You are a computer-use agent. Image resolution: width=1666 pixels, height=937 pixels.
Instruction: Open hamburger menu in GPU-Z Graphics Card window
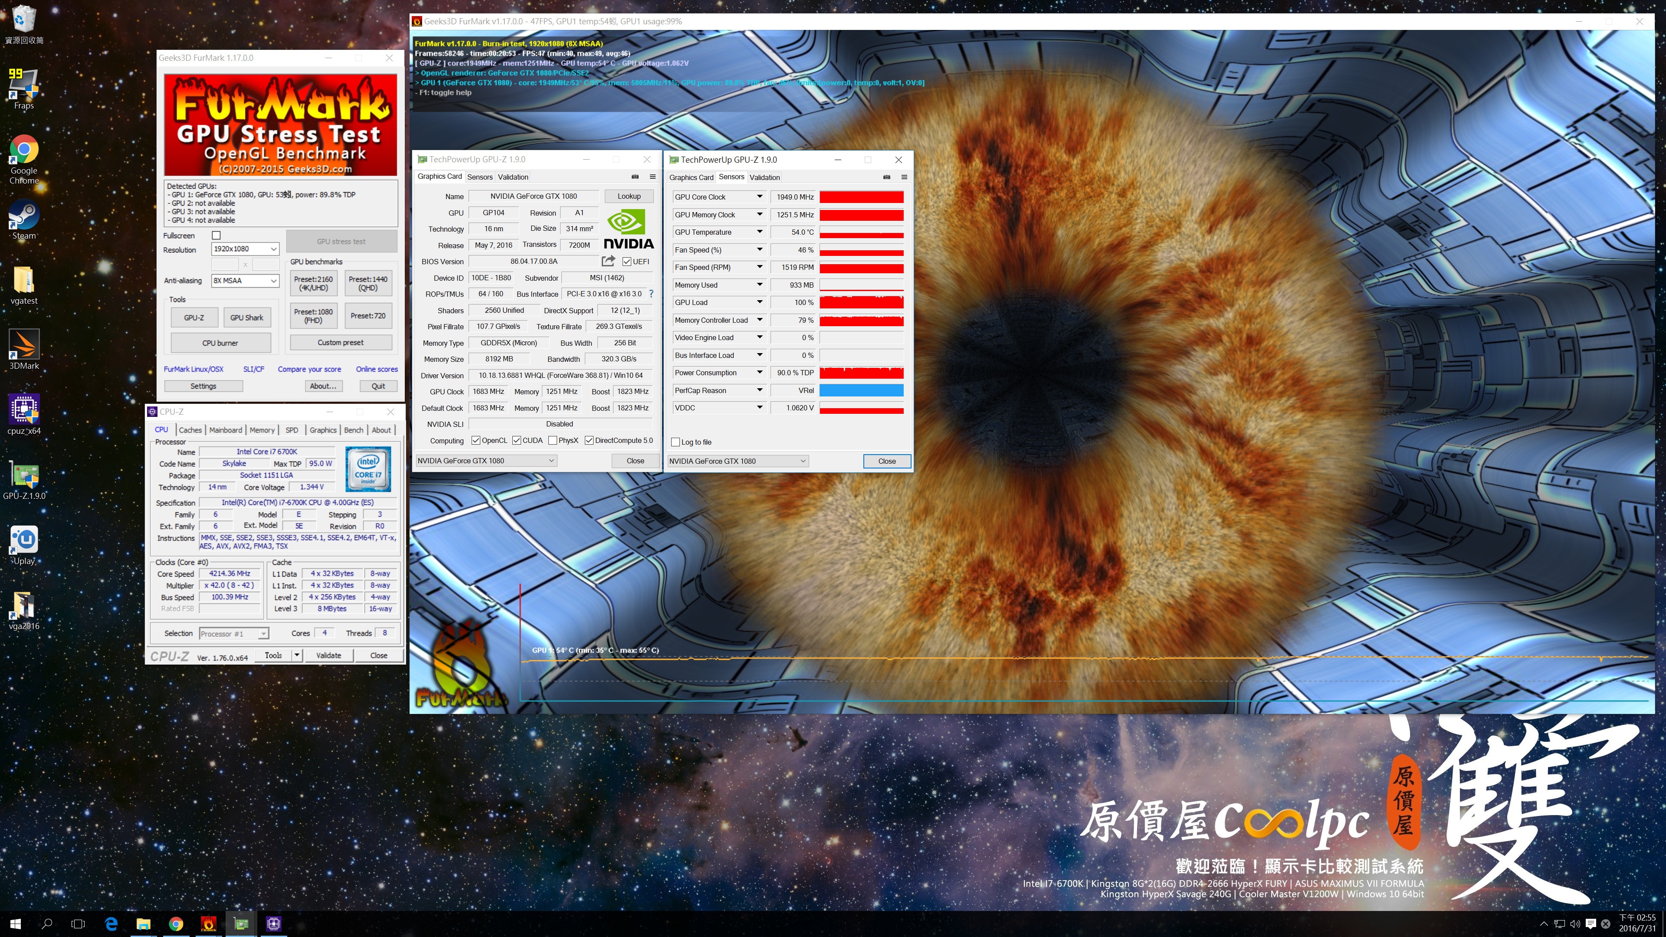(x=653, y=177)
